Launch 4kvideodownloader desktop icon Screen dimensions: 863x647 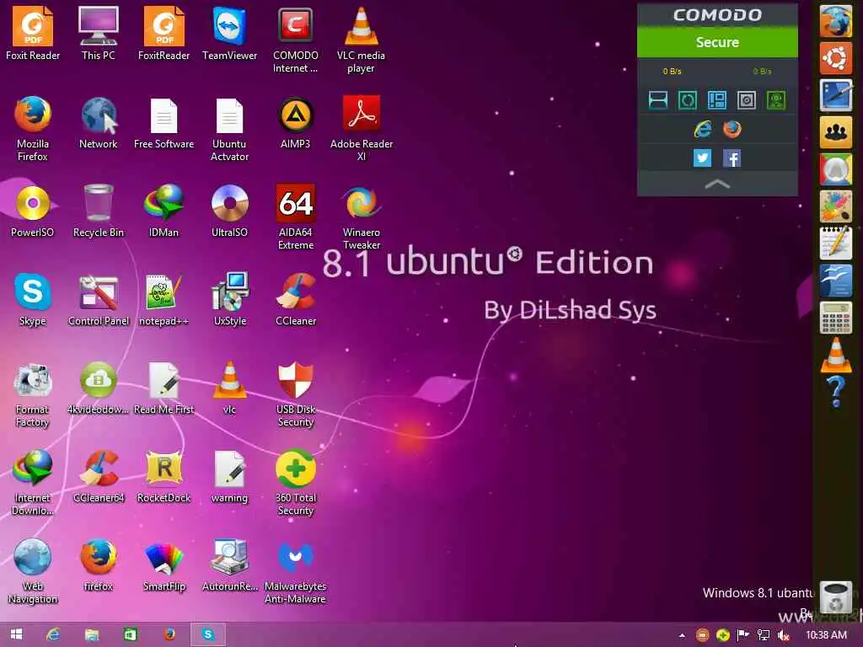tap(98, 388)
